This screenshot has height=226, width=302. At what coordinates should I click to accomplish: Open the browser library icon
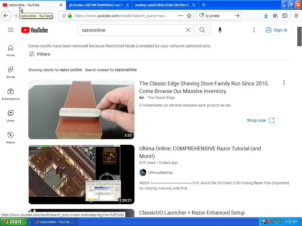[x=275, y=16]
